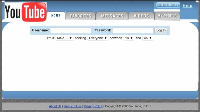Open the Privacy Policy link

click(x=93, y=106)
